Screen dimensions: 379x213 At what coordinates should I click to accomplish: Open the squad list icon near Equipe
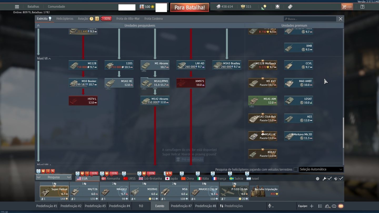click(x=320, y=206)
